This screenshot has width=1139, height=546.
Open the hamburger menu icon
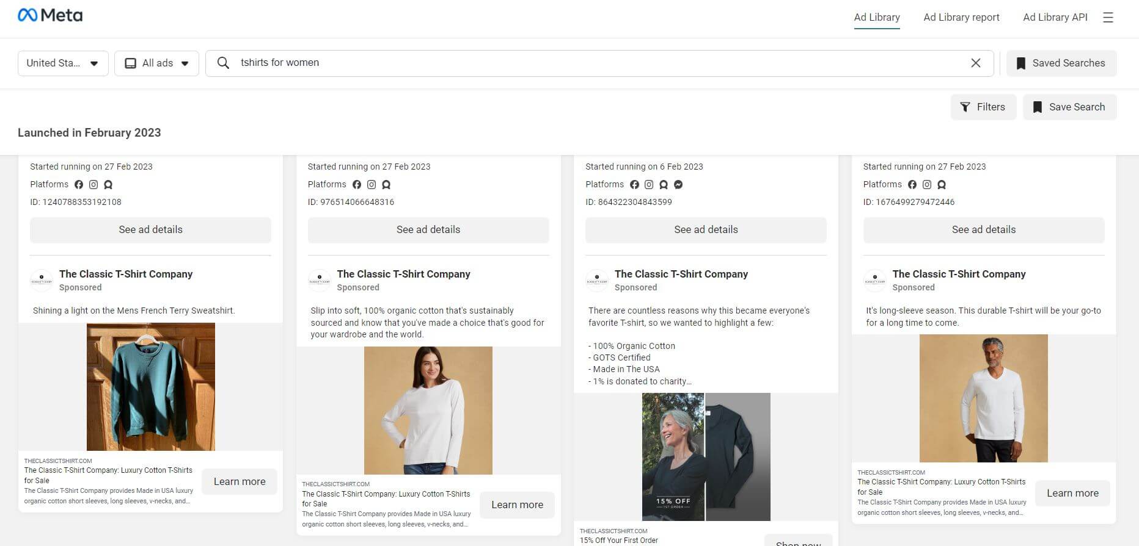tap(1108, 18)
